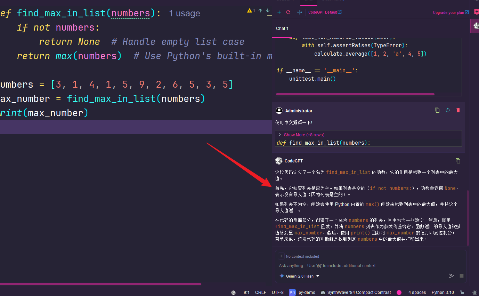This screenshot has height=296, width=479.
Task: Toggle the read-only lock in the status bar
Action: 462,292
